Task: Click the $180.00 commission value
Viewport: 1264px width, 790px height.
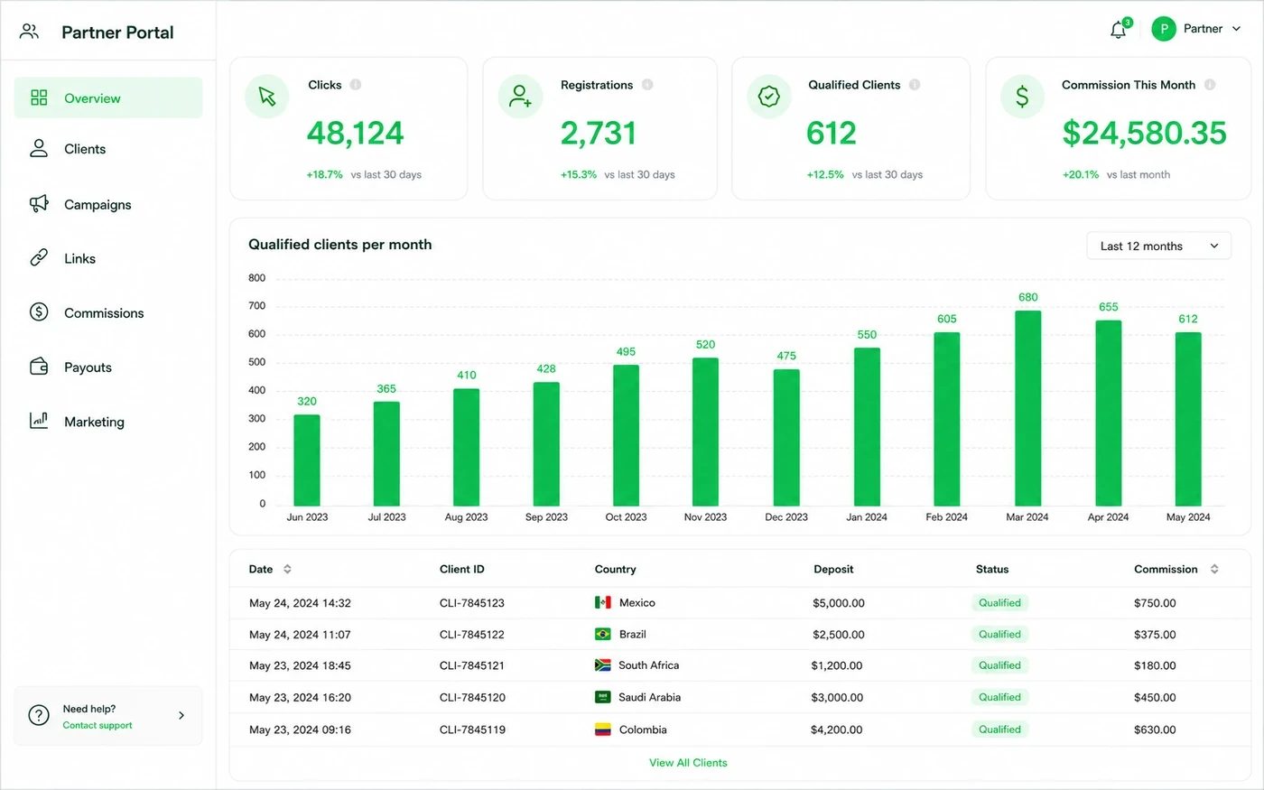Action: point(1155,665)
